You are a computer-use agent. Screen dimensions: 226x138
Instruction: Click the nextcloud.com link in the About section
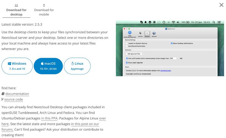[166, 71]
